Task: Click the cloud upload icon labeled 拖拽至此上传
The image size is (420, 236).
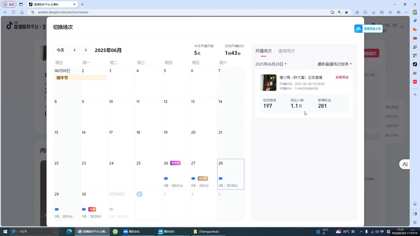Action: coord(359,29)
